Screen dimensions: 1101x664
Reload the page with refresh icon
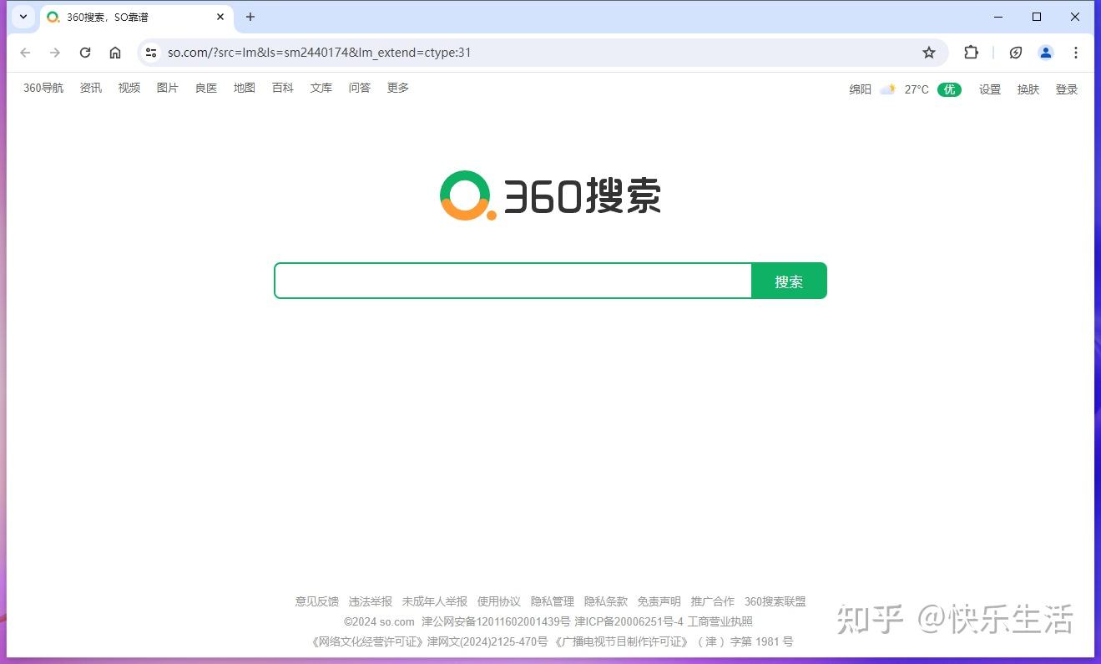tap(85, 53)
